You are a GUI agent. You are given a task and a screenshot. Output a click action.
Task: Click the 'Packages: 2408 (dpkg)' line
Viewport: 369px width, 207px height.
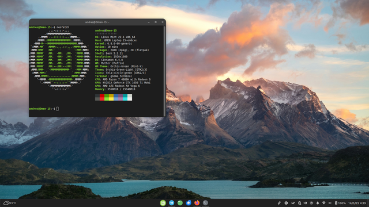click(122, 50)
